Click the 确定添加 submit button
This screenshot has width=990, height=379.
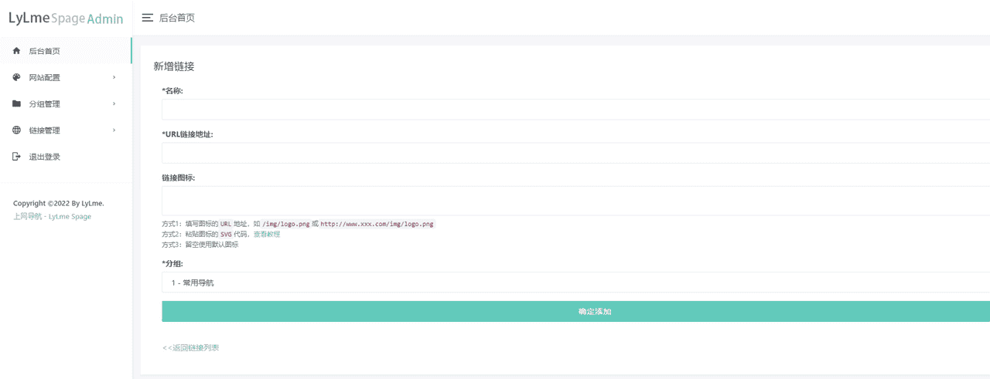coord(575,311)
